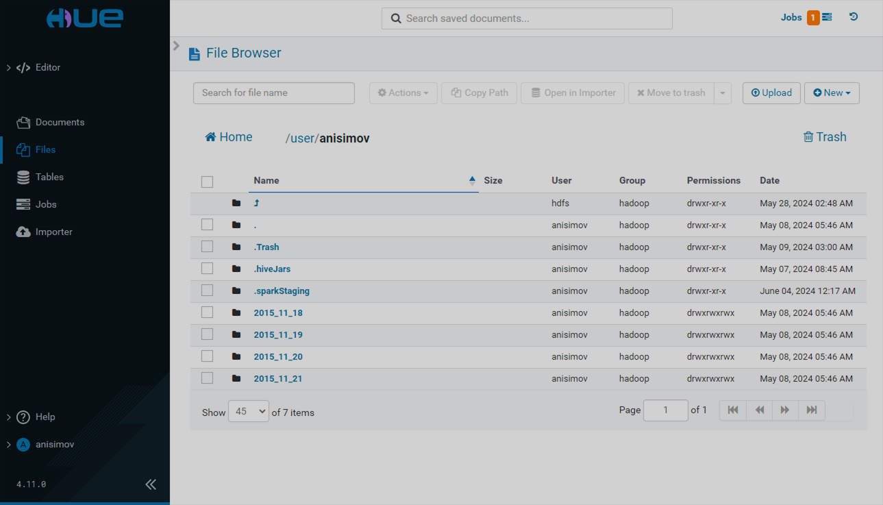Open the Actions dropdown

(x=403, y=93)
